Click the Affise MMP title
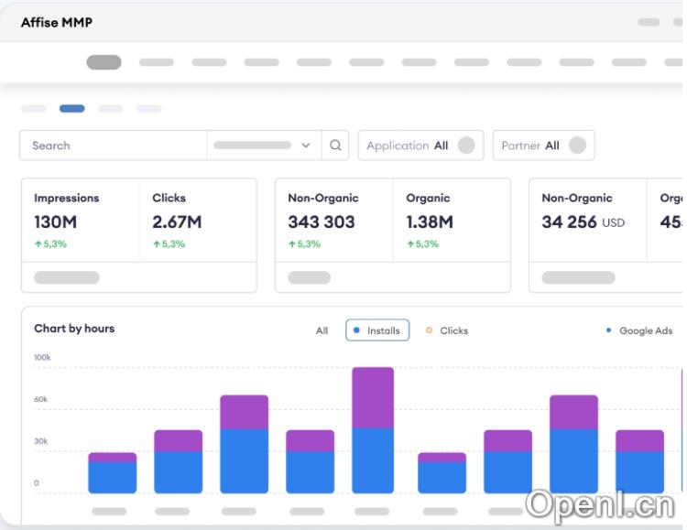The width and height of the screenshot is (687, 530). 57,22
